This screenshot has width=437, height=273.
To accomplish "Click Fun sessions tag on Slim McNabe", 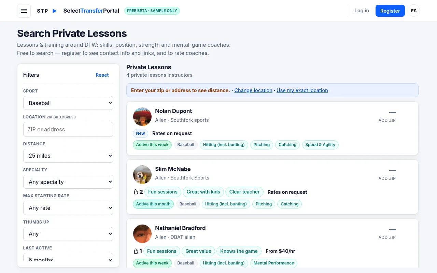I will coord(163,192).
